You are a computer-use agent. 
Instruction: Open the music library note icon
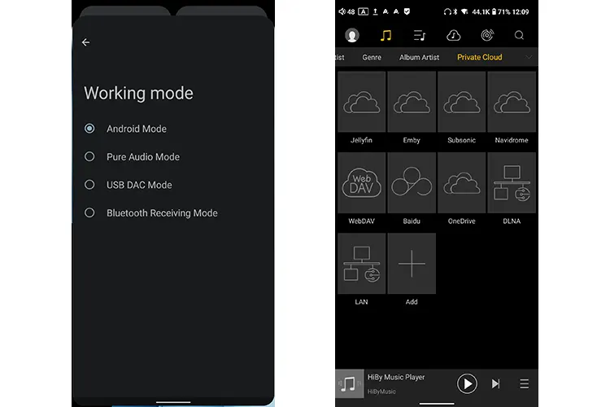pyautogui.click(x=386, y=36)
